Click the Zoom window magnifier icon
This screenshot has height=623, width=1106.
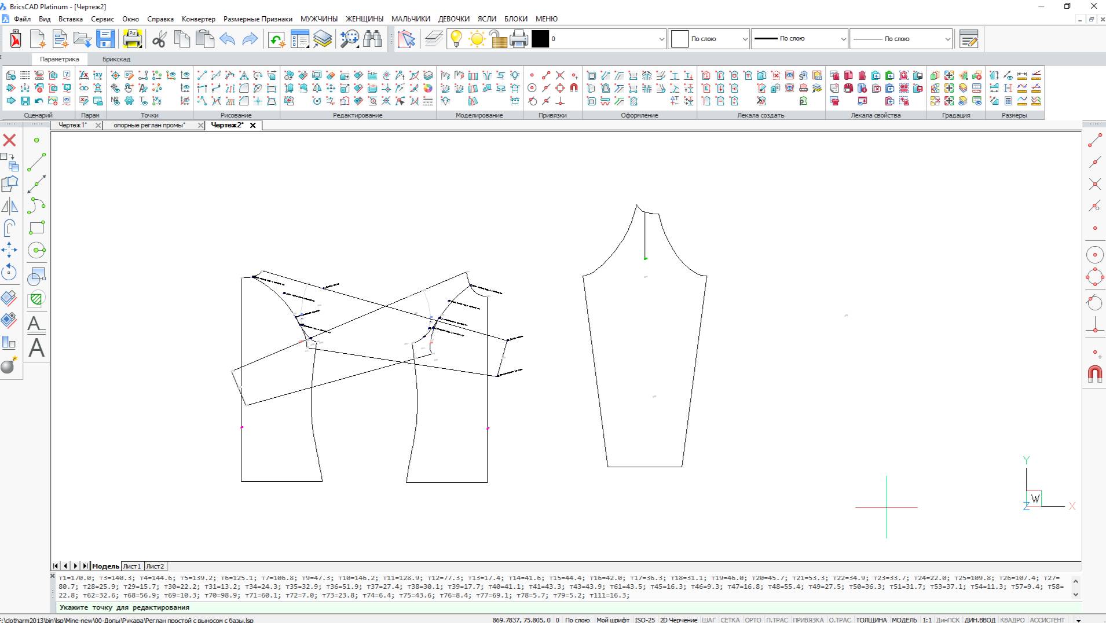pos(349,39)
